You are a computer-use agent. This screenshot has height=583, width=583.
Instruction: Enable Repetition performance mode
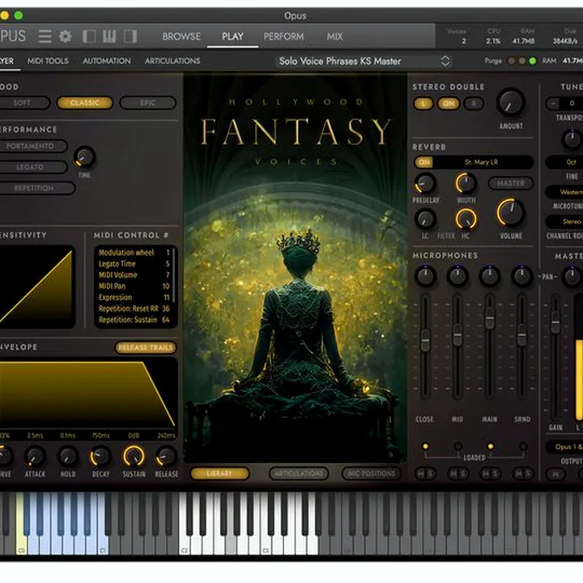tap(34, 188)
